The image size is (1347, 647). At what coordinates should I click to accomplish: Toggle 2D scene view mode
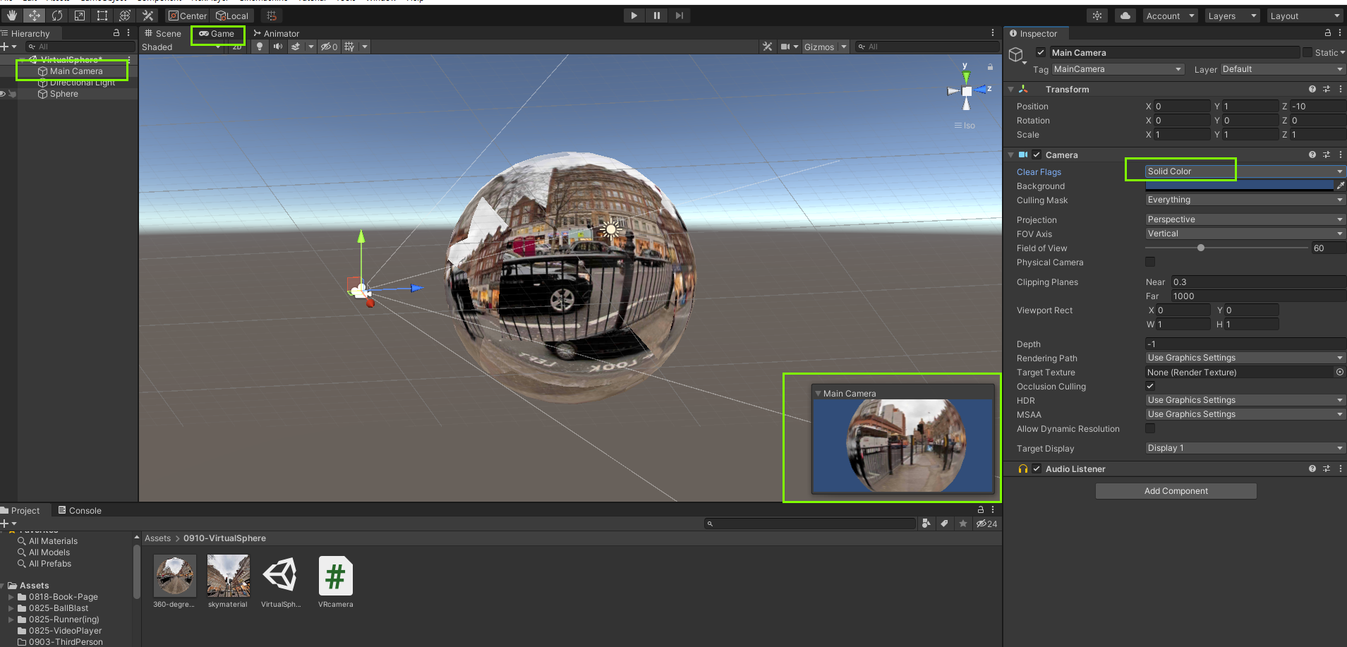coord(237,47)
